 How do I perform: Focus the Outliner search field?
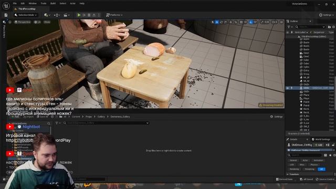click(x=310, y=27)
